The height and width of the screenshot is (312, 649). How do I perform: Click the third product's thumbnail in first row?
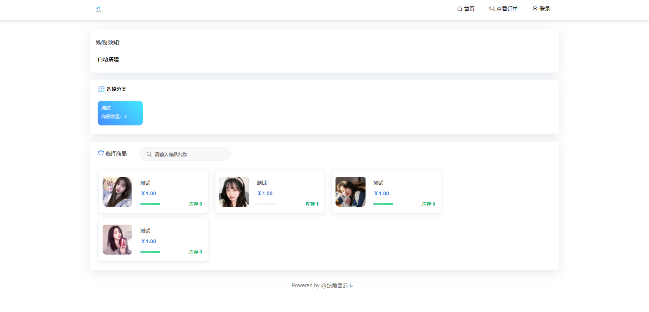point(350,192)
